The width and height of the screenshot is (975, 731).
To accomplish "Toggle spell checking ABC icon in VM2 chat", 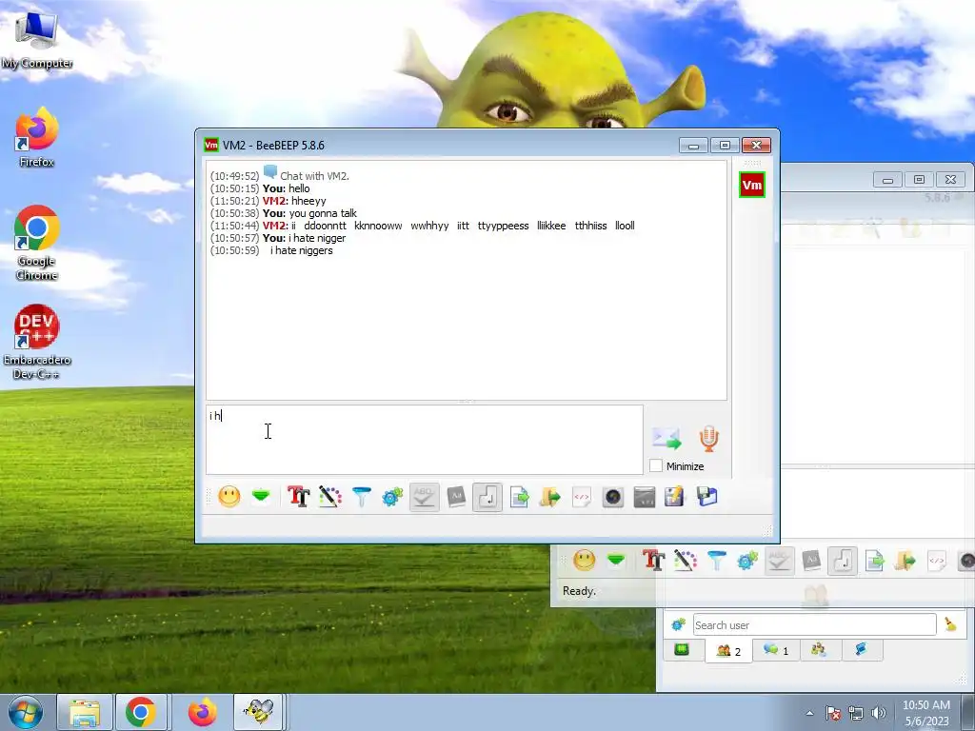I will (x=424, y=497).
